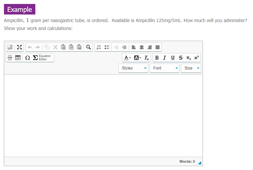The height and width of the screenshot is (170, 253).
Task: Open the Font dropdown
Action: tap(164, 68)
